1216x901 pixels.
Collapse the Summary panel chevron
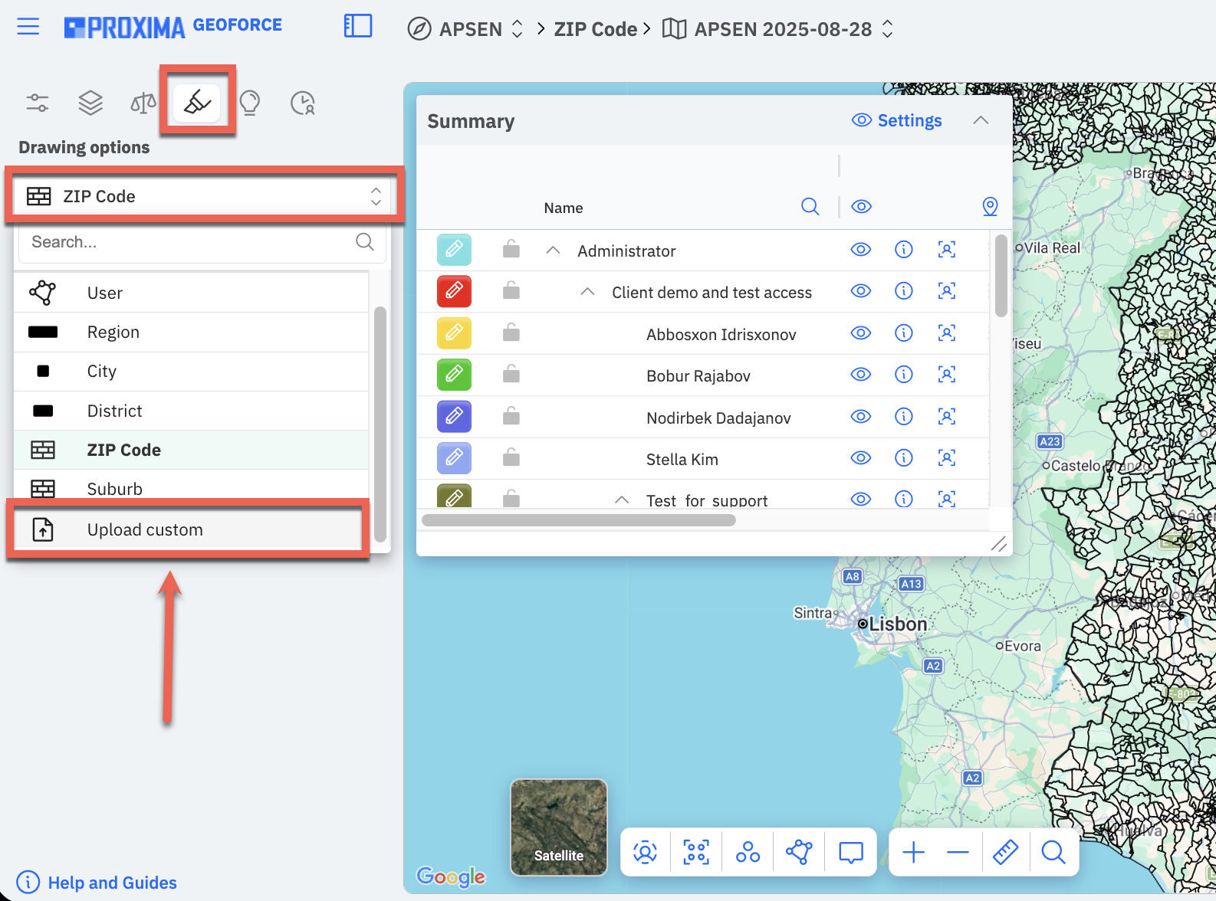pos(981,120)
